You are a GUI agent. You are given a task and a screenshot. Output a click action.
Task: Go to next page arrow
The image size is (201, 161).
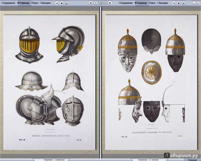click(110, 3)
